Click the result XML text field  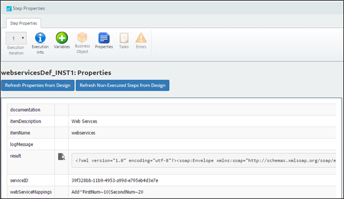(204, 161)
